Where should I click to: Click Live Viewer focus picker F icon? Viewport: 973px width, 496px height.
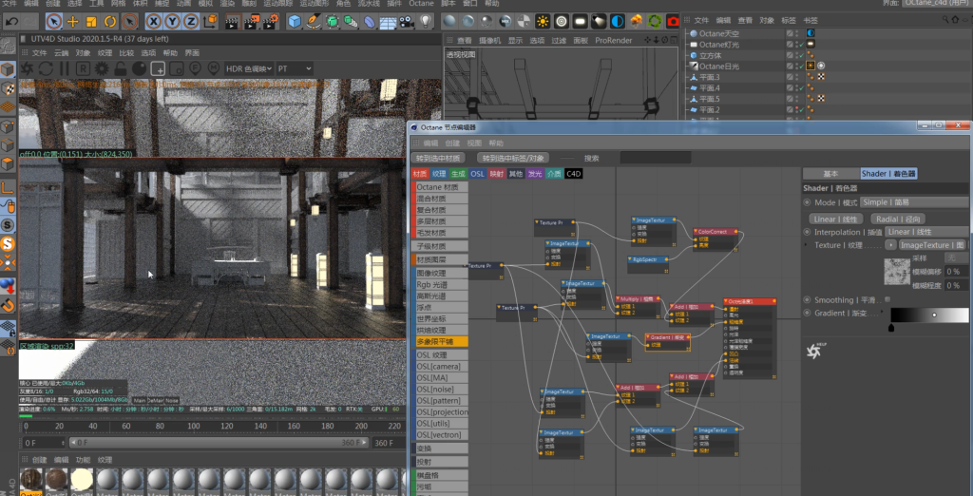[x=195, y=67]
